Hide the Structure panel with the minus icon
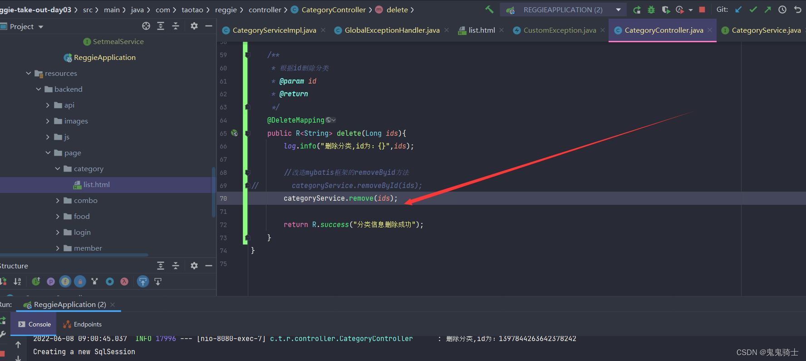Viewport: 806px width, 361px height. click(209, 266)
